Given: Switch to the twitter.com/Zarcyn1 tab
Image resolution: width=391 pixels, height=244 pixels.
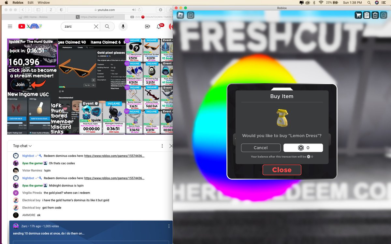Looking at the screenshot, I should tap(94, 17).
